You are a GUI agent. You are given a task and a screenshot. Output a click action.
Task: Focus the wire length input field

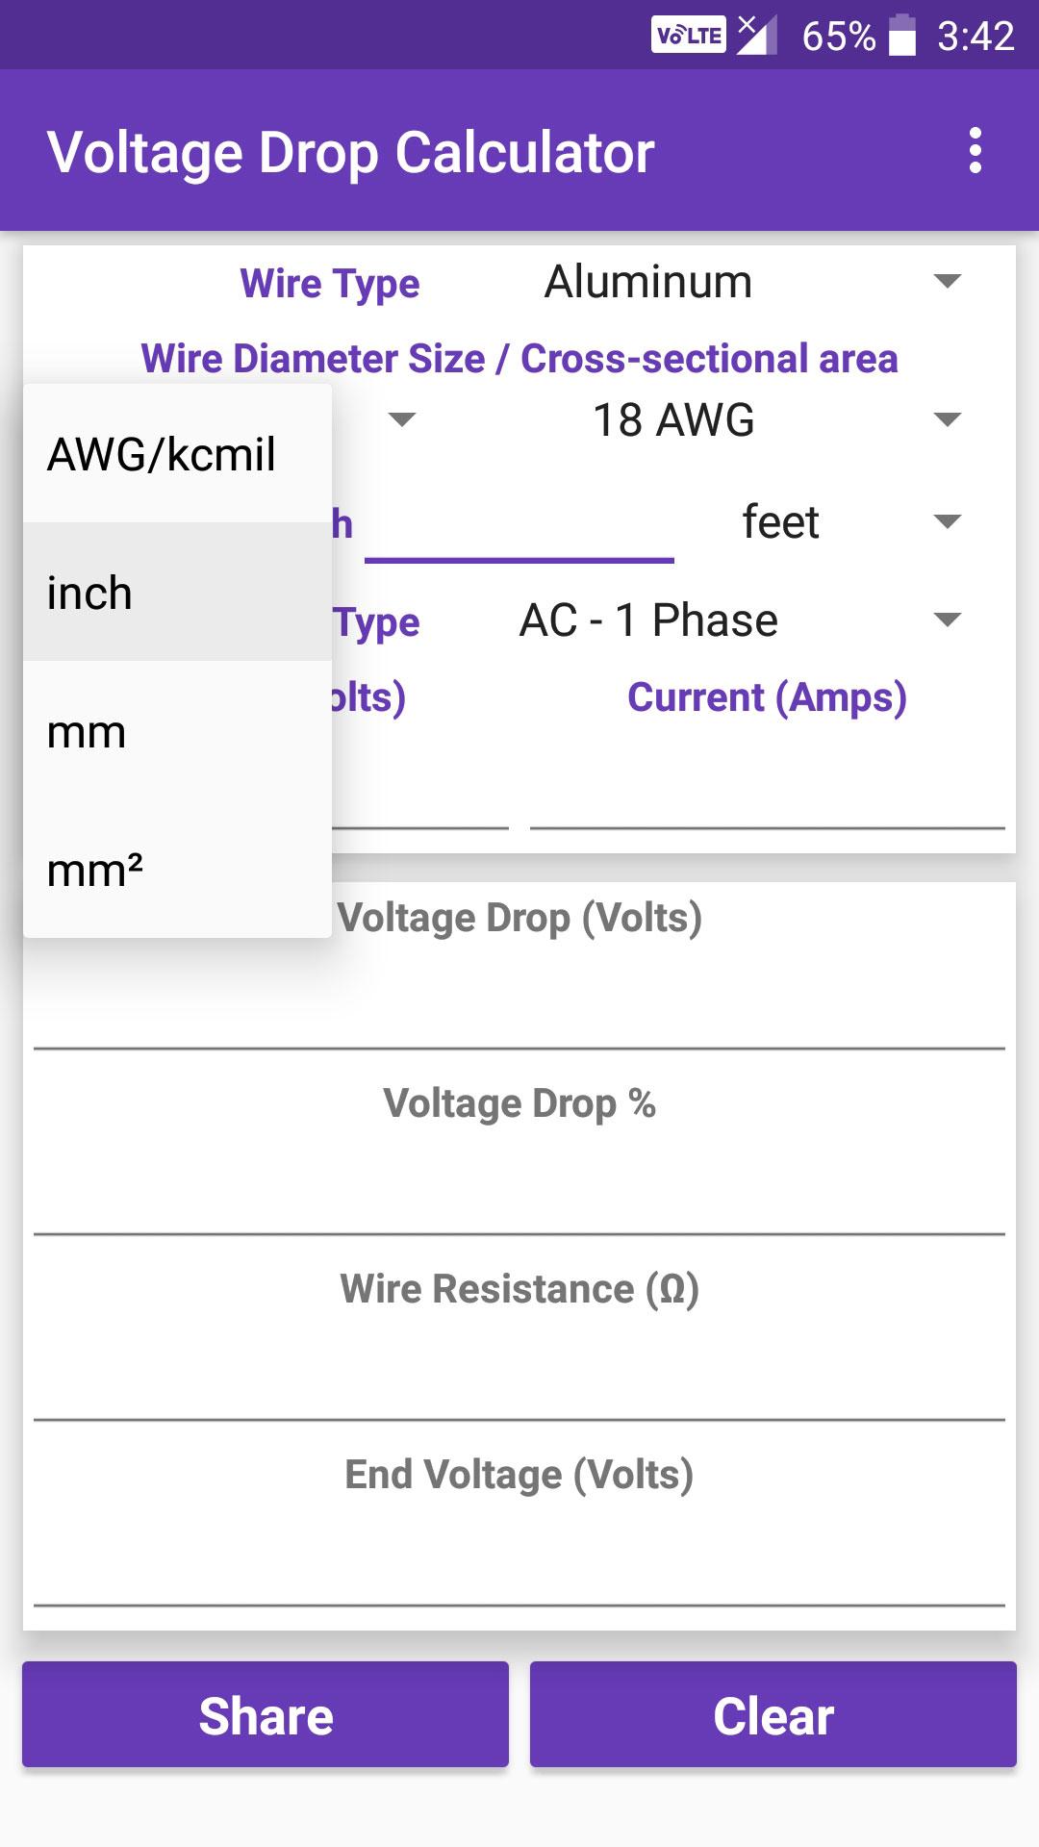coord(519,525)
